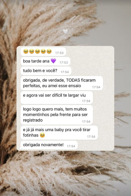Click the word 'registrado' in the chat
The height and width of the screenshot is (196, 131).
pyautogui.click(x=33, y=120)
